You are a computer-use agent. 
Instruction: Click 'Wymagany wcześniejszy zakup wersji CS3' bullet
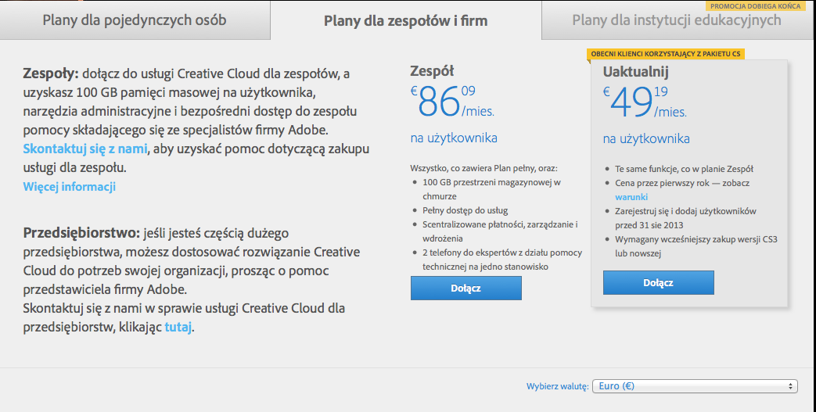pyautogui.click(x=696, y=246)
